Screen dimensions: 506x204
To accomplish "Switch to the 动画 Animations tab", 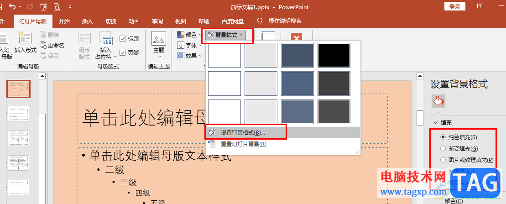I will pyautogui.click(x=134, y=21).
